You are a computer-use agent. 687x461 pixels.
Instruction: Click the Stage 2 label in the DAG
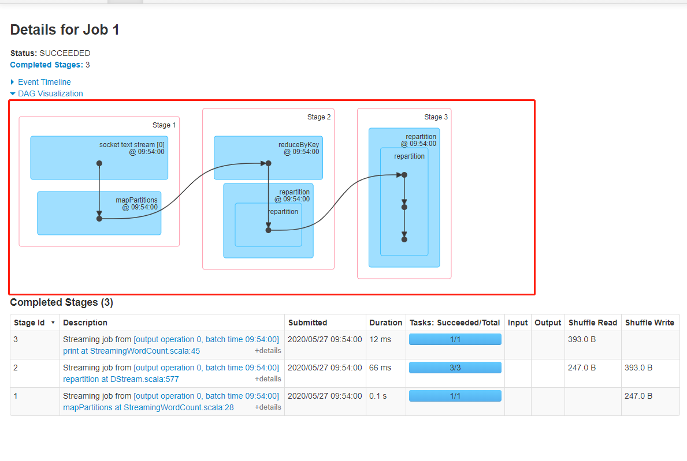pos(318,117)
